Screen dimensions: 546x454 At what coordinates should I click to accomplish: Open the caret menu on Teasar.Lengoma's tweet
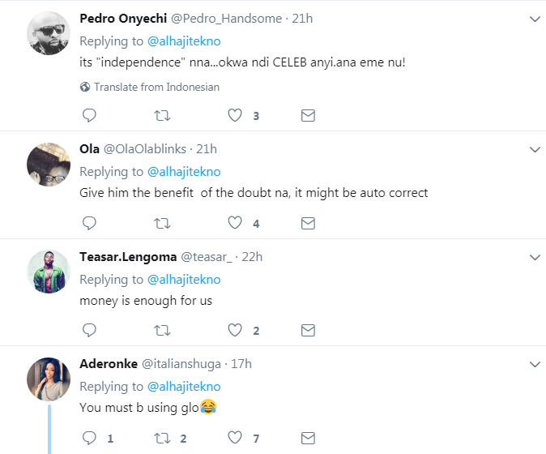(535, 257)
